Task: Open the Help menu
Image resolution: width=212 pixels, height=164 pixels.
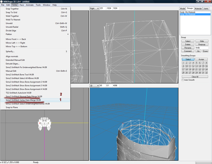Action: tap(55, 5)
